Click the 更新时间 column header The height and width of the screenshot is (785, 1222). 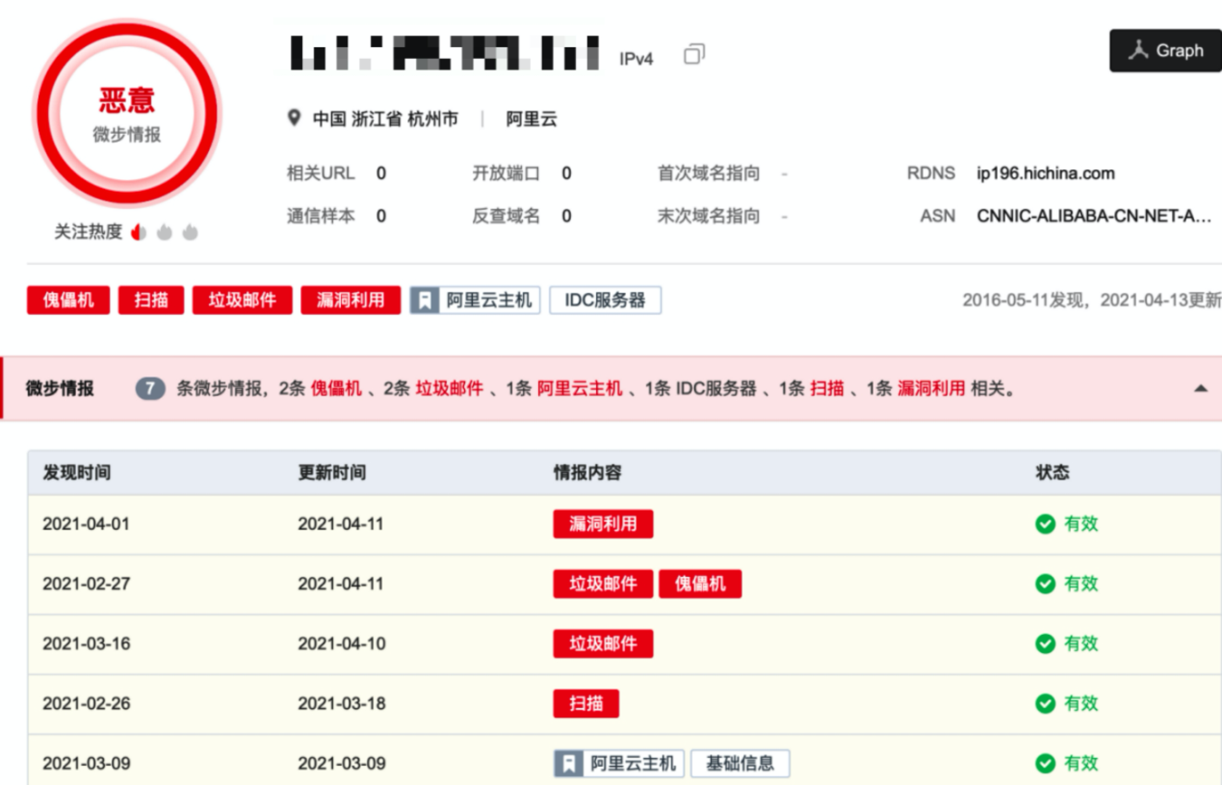click(332, 472)
